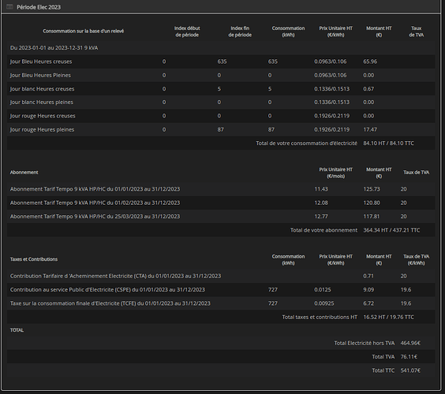Click Abonnement row starting 25/03/2023
This screenshot has height=394, width=445.
click(95, 216)
